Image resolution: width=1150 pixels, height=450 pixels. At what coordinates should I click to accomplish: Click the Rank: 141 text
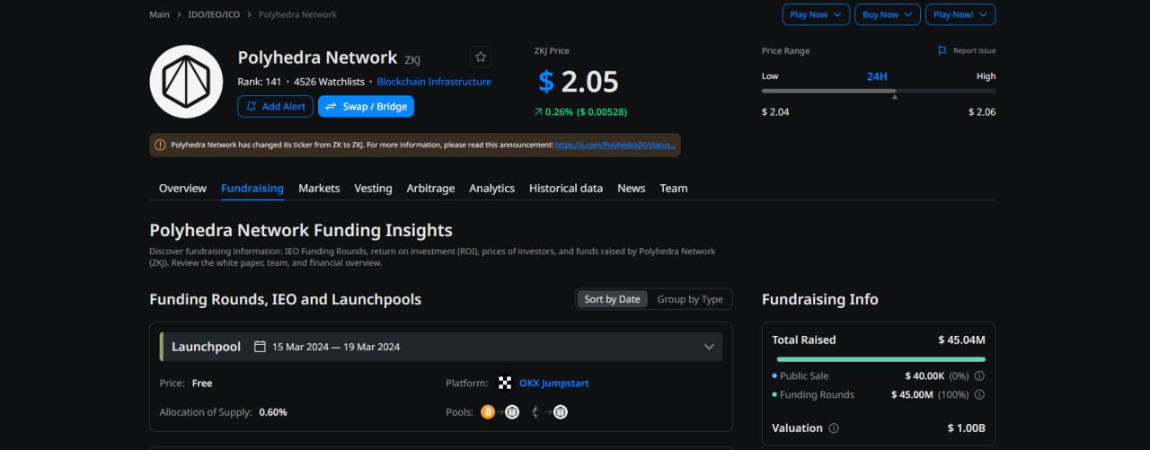coord(260,82)
